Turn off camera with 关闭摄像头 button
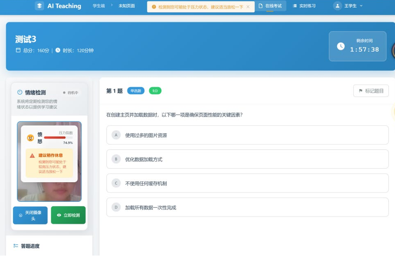 coord(30,215)
